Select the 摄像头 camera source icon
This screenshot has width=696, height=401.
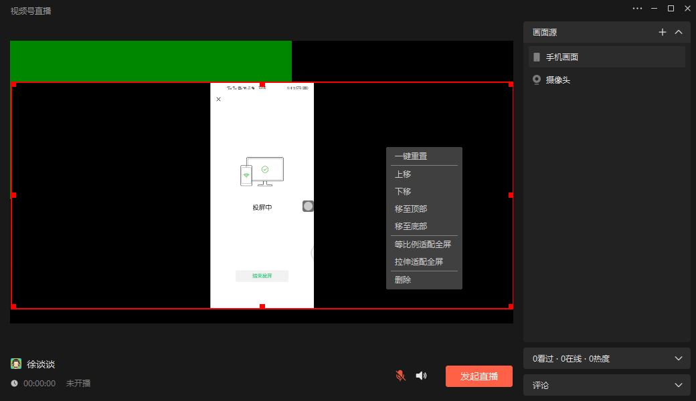536,80
